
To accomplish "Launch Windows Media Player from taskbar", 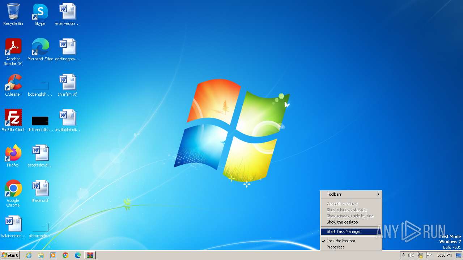I will (53, 255).
